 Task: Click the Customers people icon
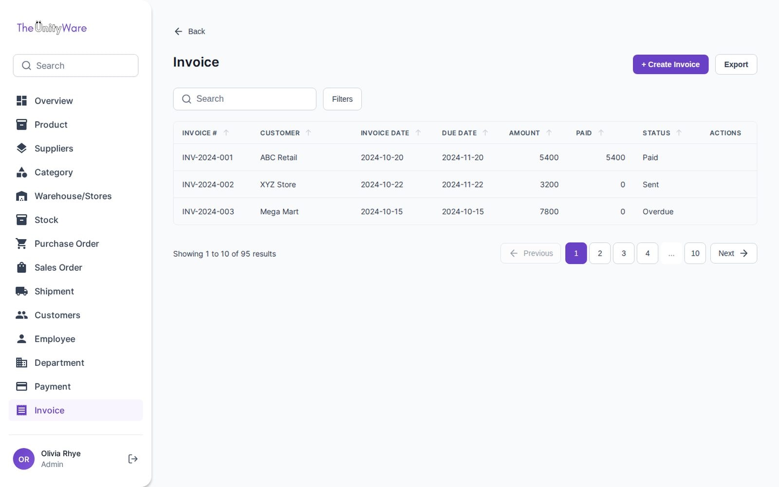(21, 315)
